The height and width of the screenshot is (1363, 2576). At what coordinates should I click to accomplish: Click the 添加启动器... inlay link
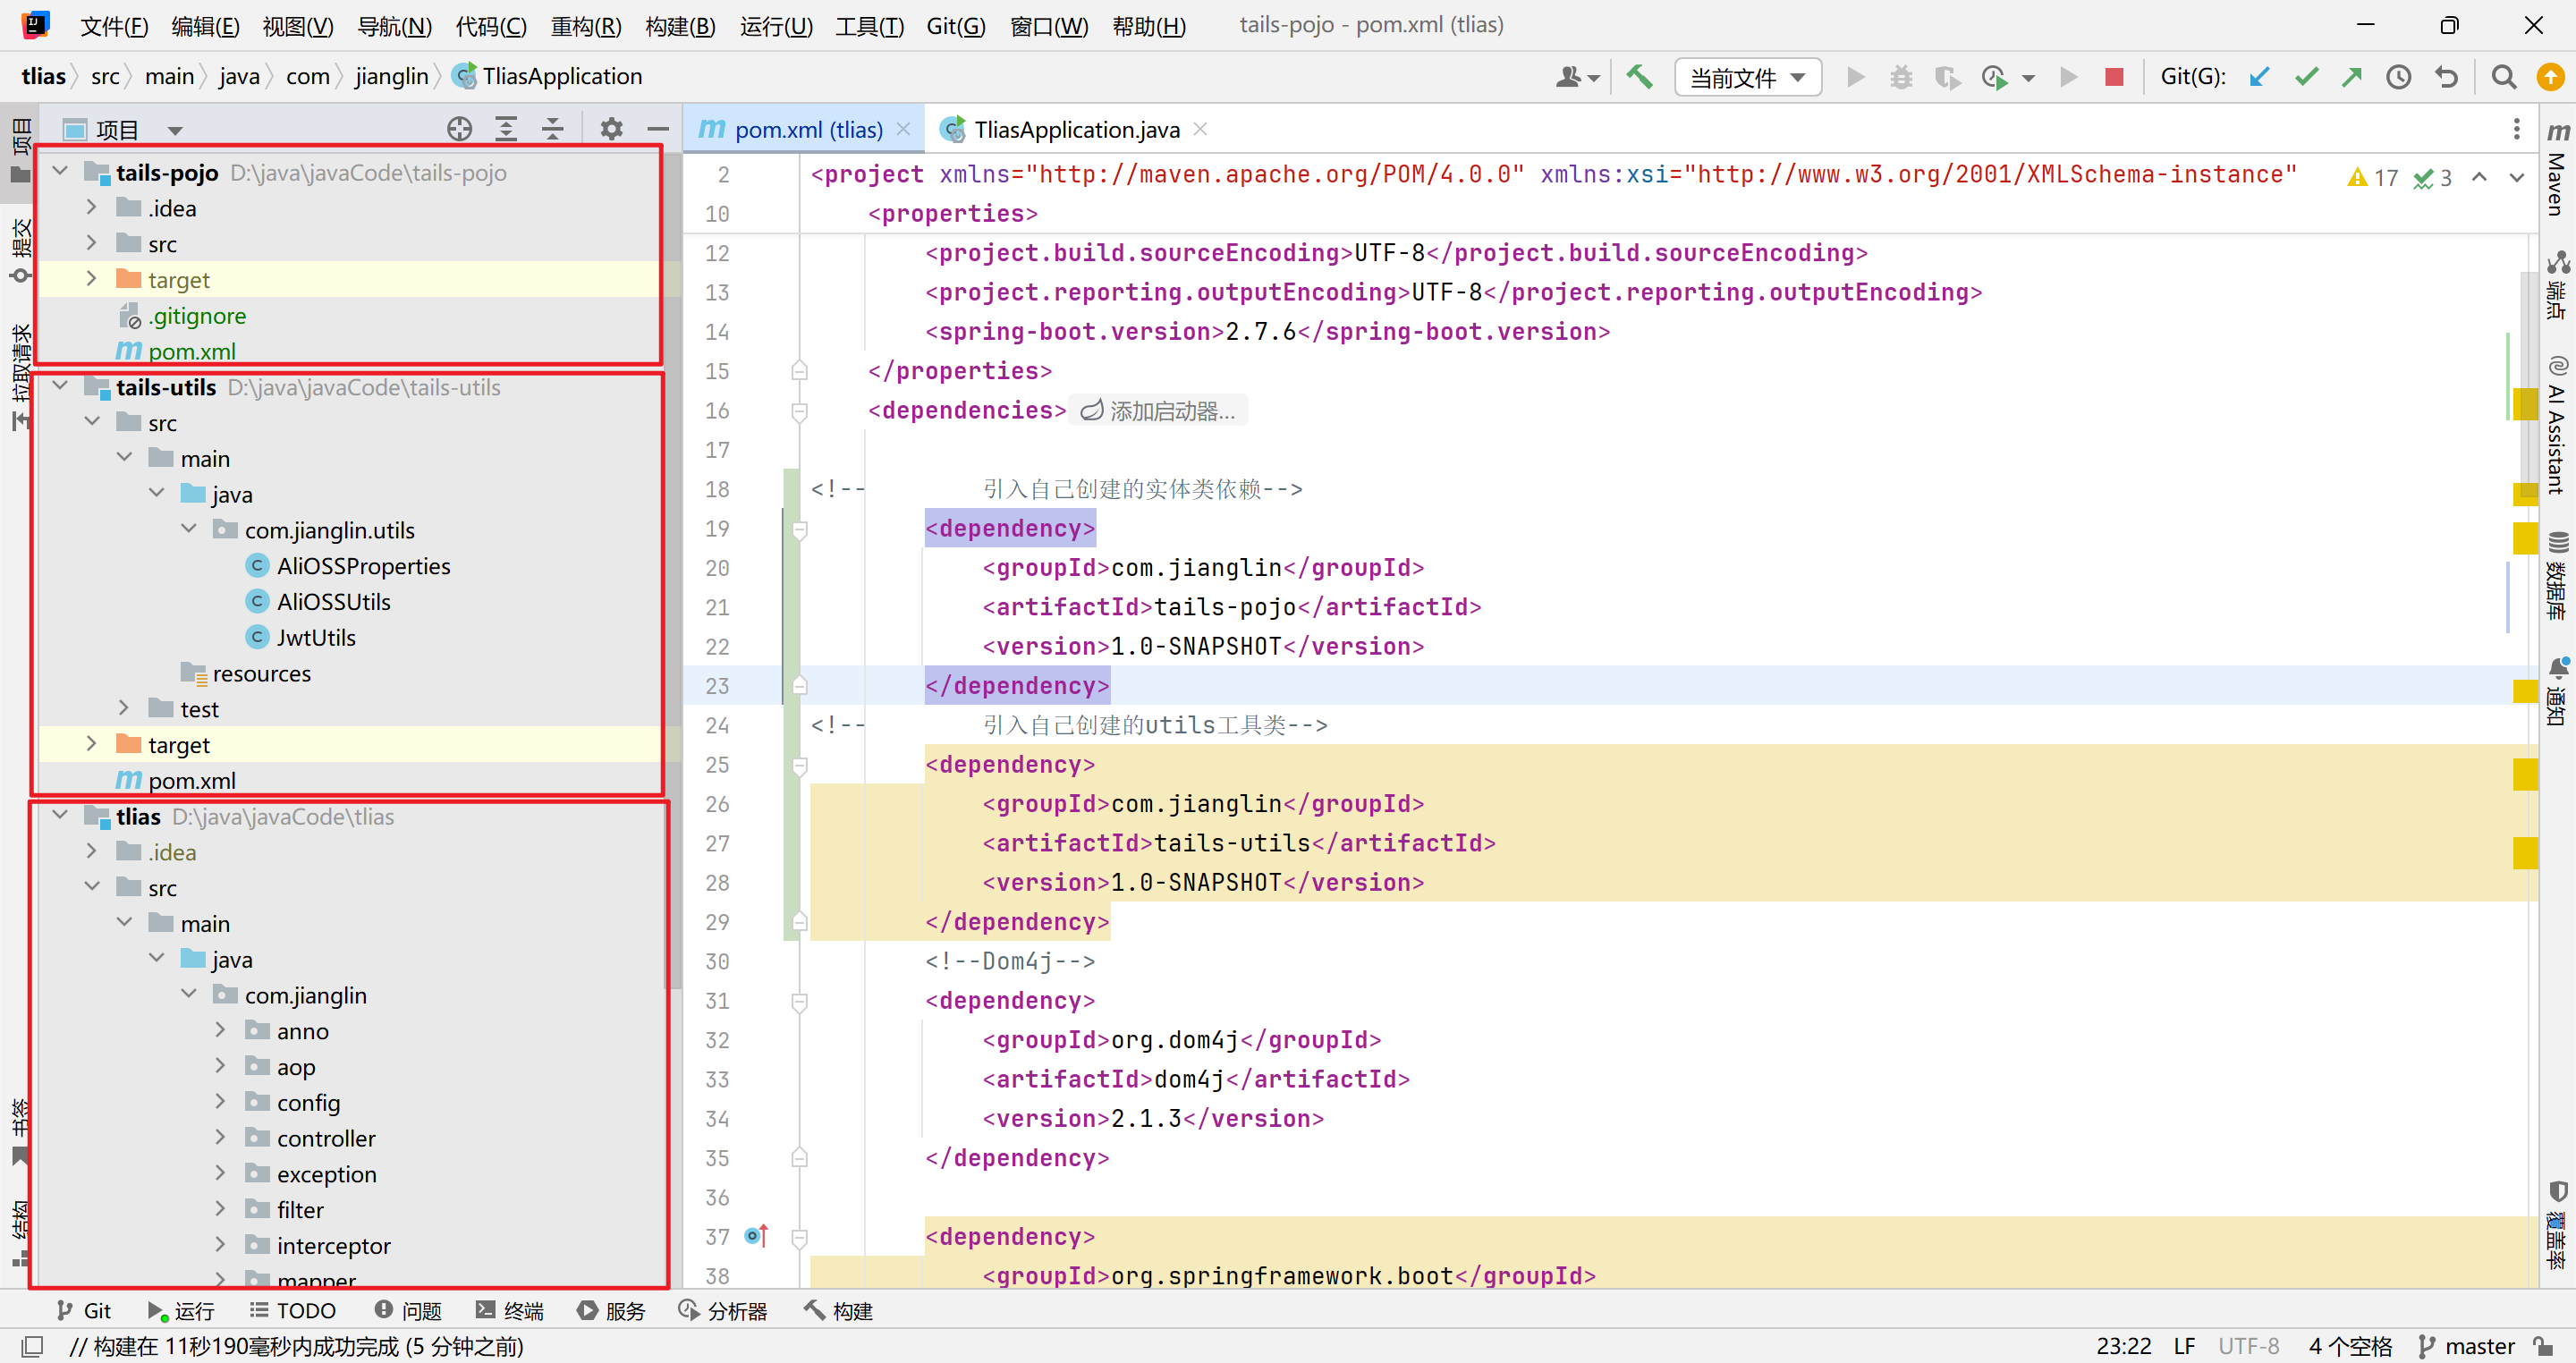[x=1158, y=411]
